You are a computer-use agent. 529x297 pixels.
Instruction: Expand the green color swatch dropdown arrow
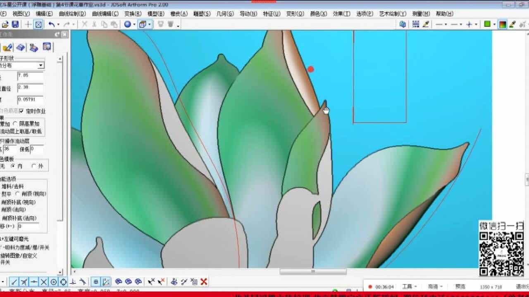click(494, 25)
